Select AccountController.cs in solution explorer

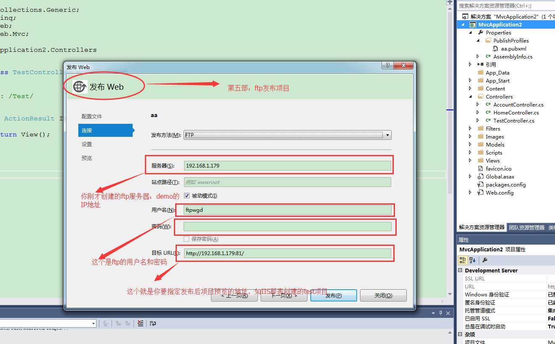[x=518, y=104]
